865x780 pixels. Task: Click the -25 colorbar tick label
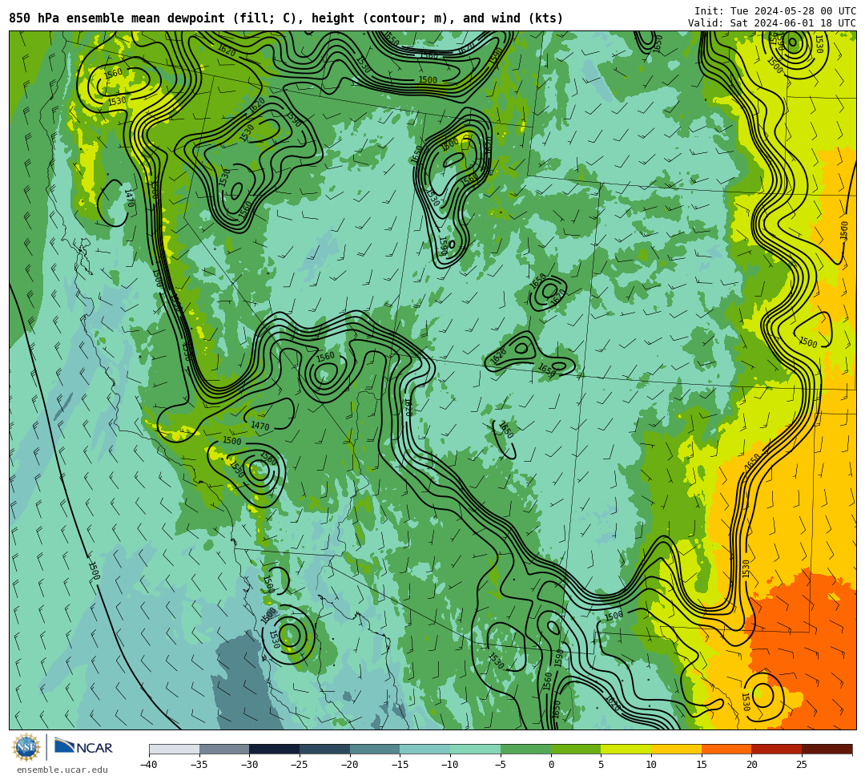tap(300, 765)
